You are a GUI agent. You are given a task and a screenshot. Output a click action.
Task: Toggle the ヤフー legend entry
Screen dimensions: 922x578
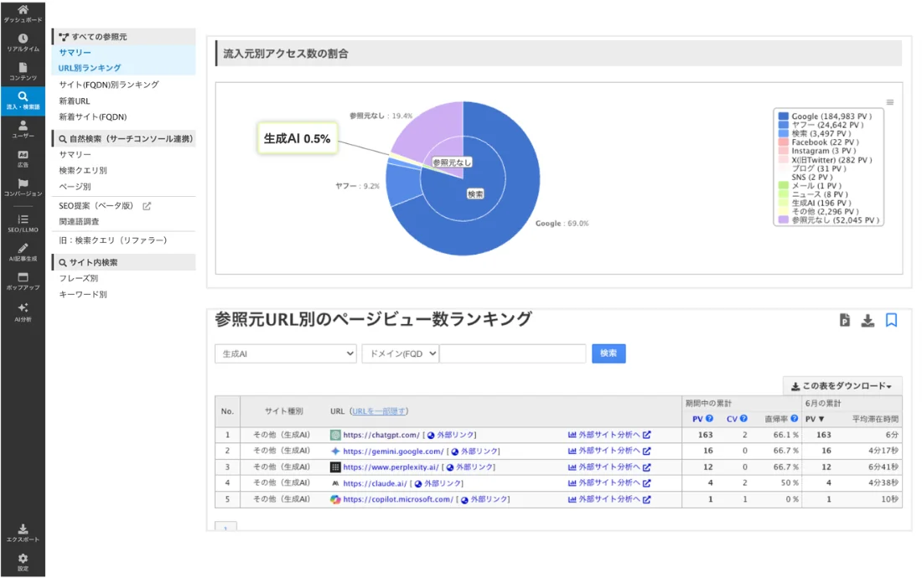click(x=821, y=125)
